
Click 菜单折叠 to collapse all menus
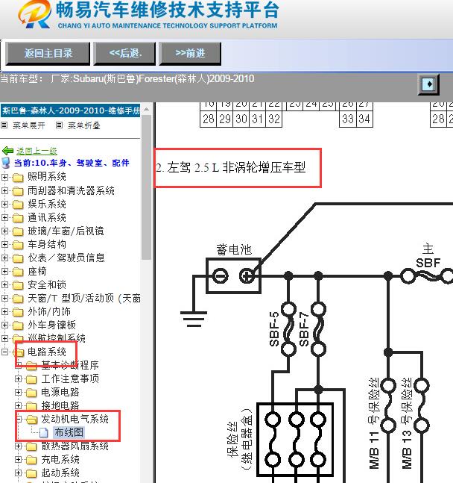click(84, 125)
